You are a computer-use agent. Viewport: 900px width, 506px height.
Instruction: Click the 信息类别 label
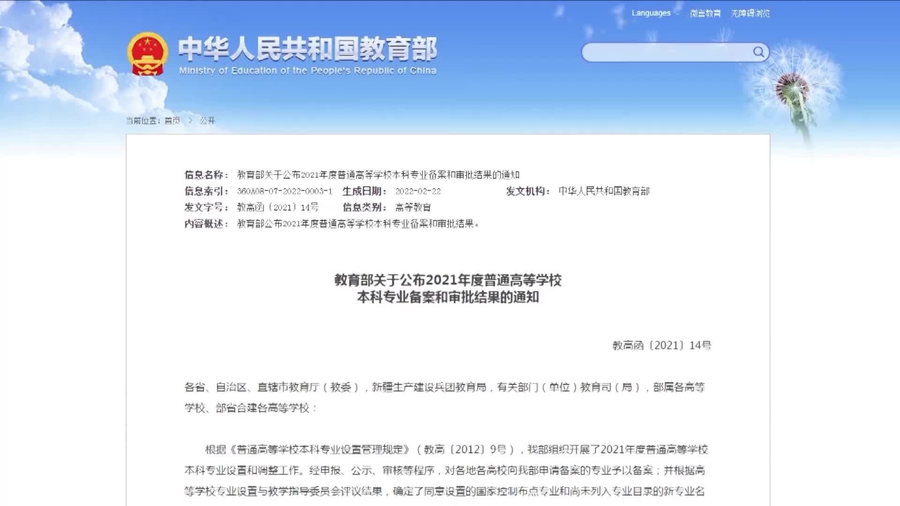(x=365, y=207)
